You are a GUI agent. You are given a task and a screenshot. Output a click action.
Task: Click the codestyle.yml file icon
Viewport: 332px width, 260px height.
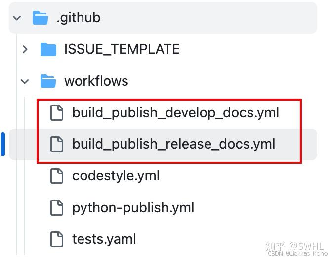click(57, 176)
